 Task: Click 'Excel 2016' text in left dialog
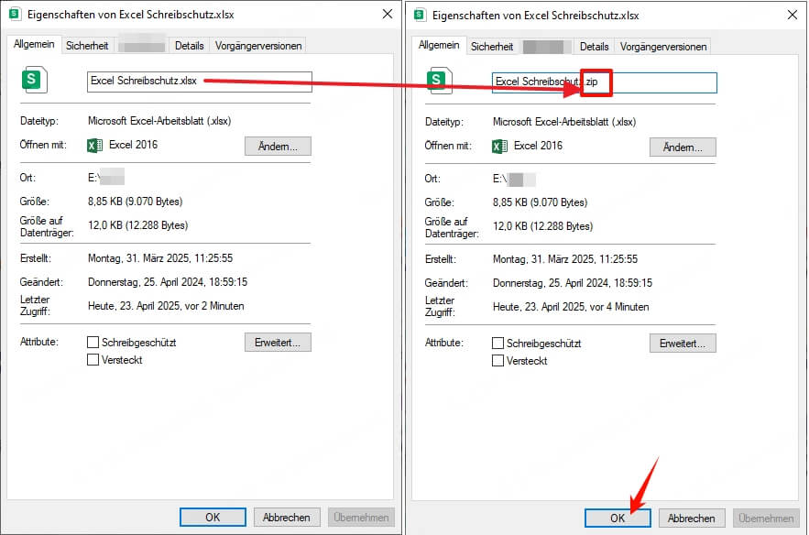point(133,145)
